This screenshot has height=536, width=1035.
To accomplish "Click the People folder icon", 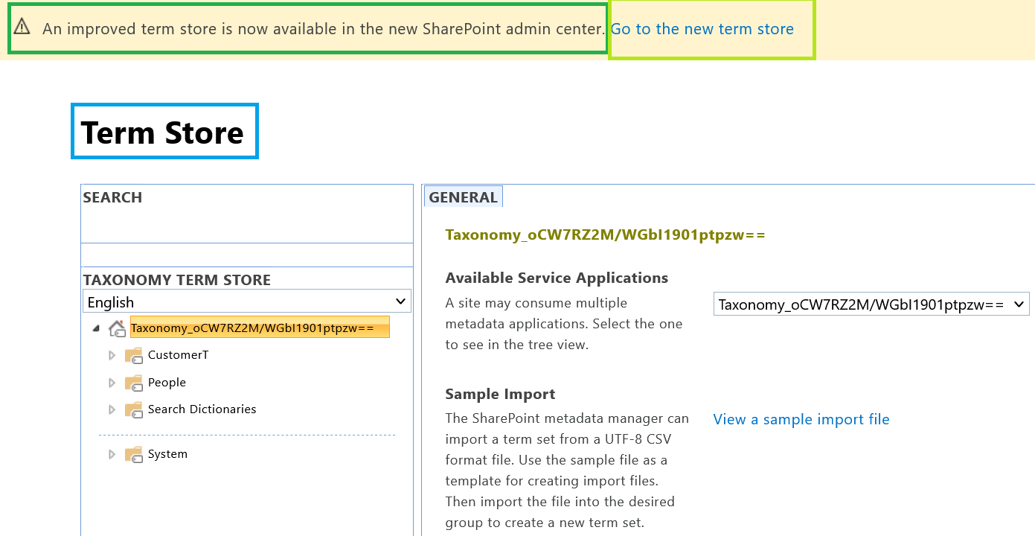I will (x=133, y=383).
